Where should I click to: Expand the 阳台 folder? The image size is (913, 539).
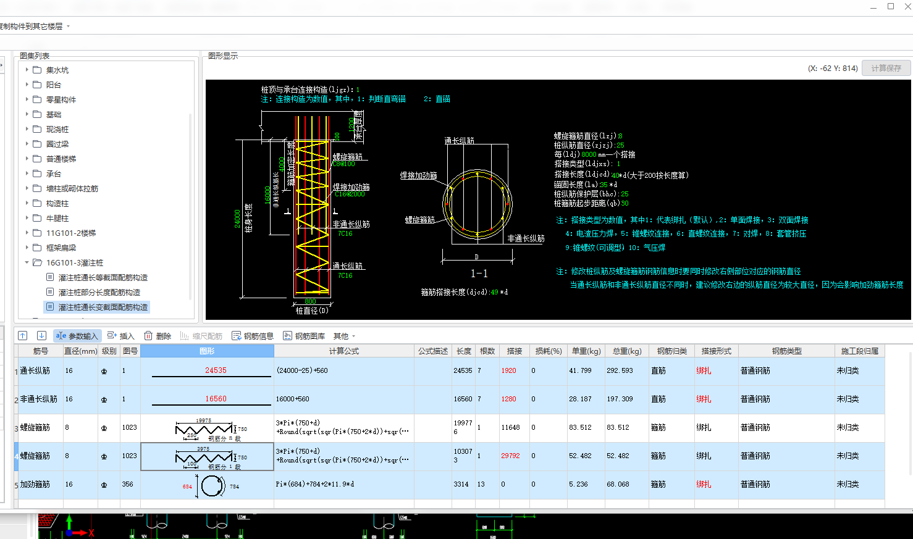coord(27,85)
